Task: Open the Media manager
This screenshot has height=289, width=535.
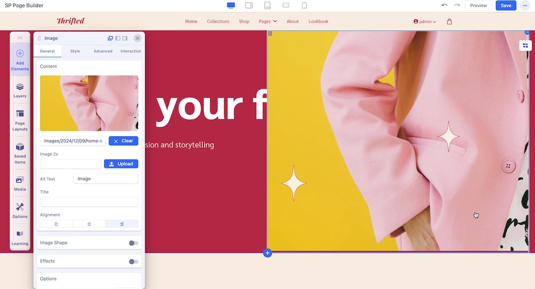Action: coord(20,183)
